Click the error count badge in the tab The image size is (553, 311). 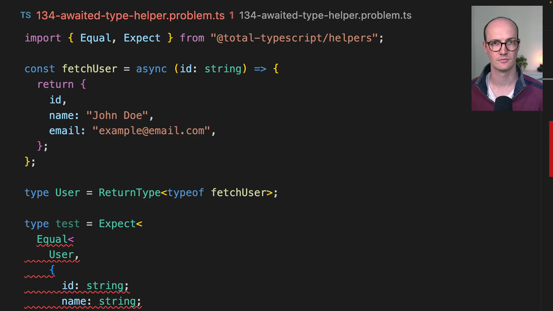(x=232, y=16)
